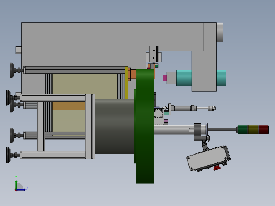Select the long silver horizontal shaft
Screen dimensions: 275x206
coord(174,130)
